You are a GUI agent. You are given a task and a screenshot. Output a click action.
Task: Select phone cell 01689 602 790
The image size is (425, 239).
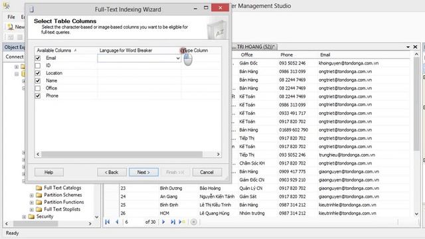coord(294,130)
